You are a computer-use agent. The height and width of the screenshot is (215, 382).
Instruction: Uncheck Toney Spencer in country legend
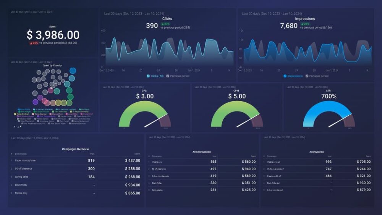pos(33,114)
